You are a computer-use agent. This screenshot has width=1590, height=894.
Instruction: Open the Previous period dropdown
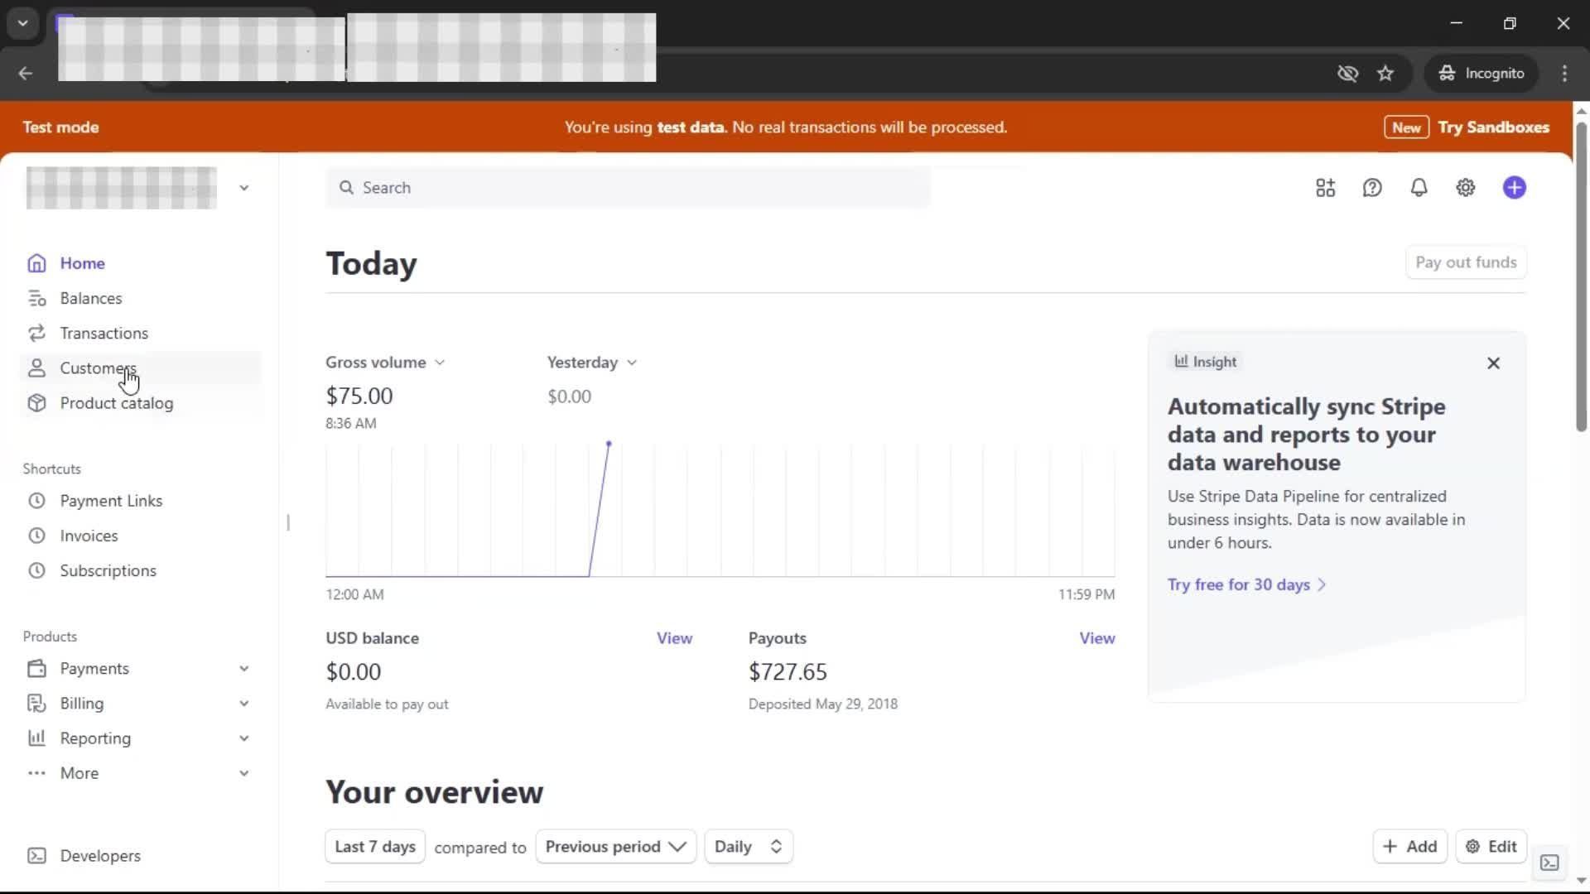click(x=615, y=846)
